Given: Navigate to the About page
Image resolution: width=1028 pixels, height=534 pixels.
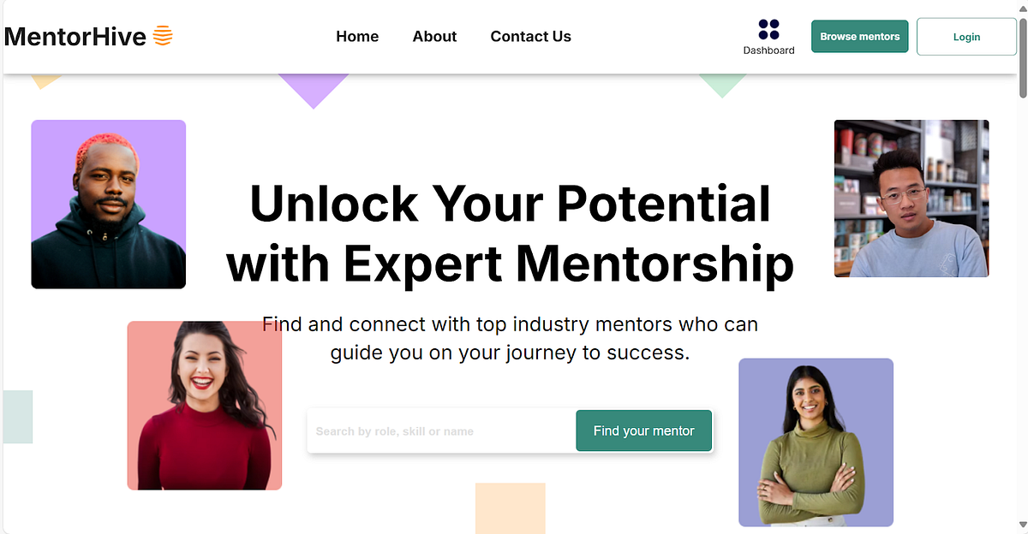Looking at the screenshot, I should 434,36.
